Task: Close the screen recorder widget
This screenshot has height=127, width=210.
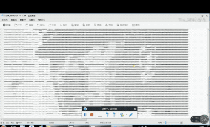Action: pos(135,109)
